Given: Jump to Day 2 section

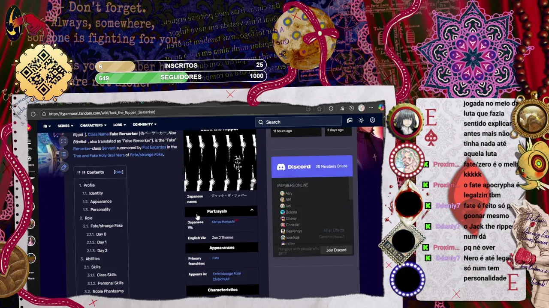Looking at the screenshot, I should tap(102, 251).
